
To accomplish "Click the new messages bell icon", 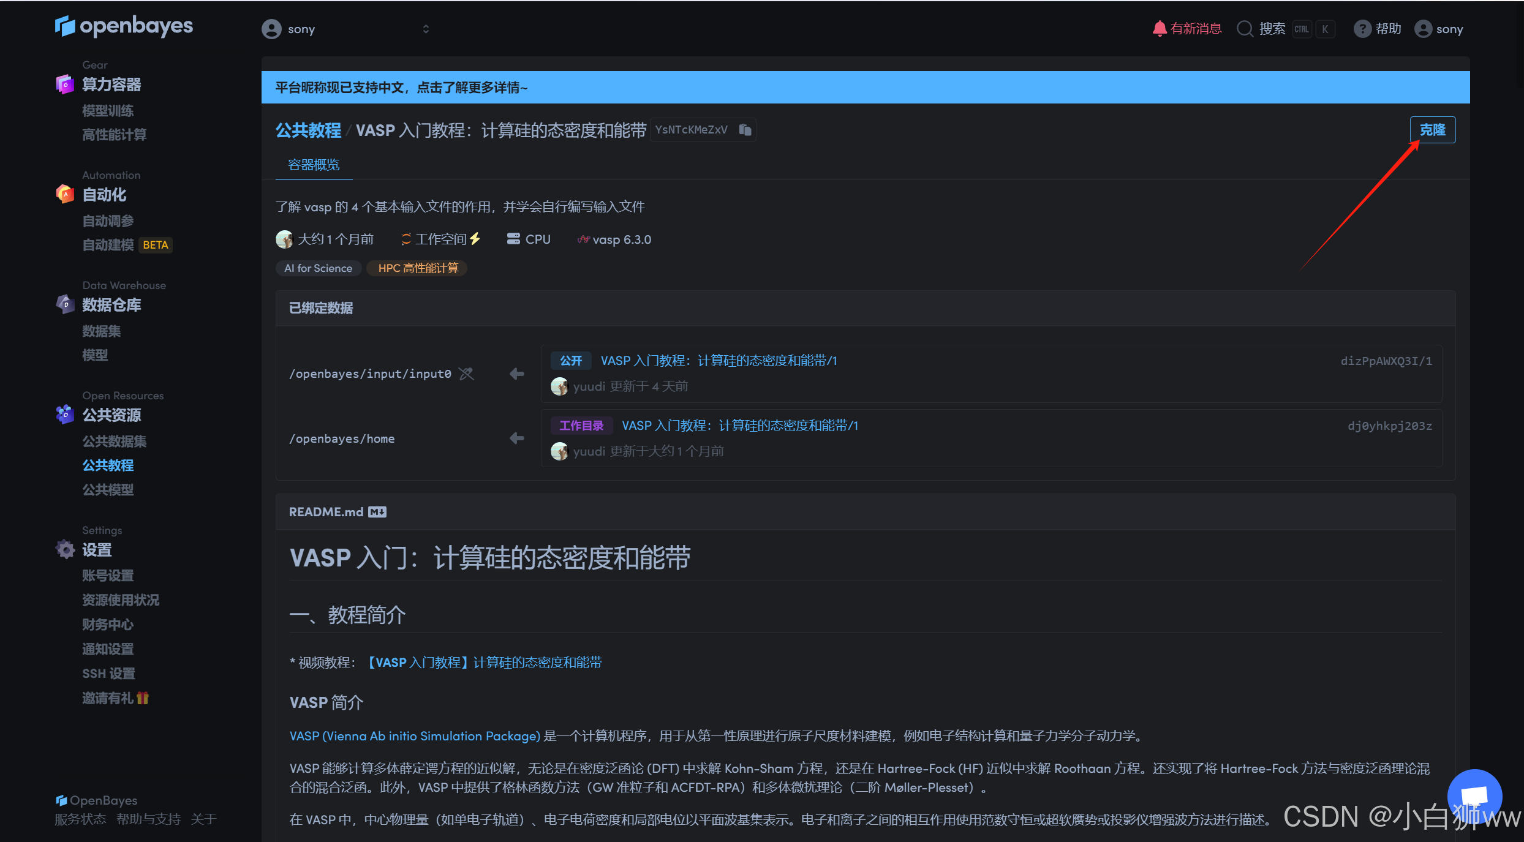I will pyautogui.click(x=1159, y=29).
